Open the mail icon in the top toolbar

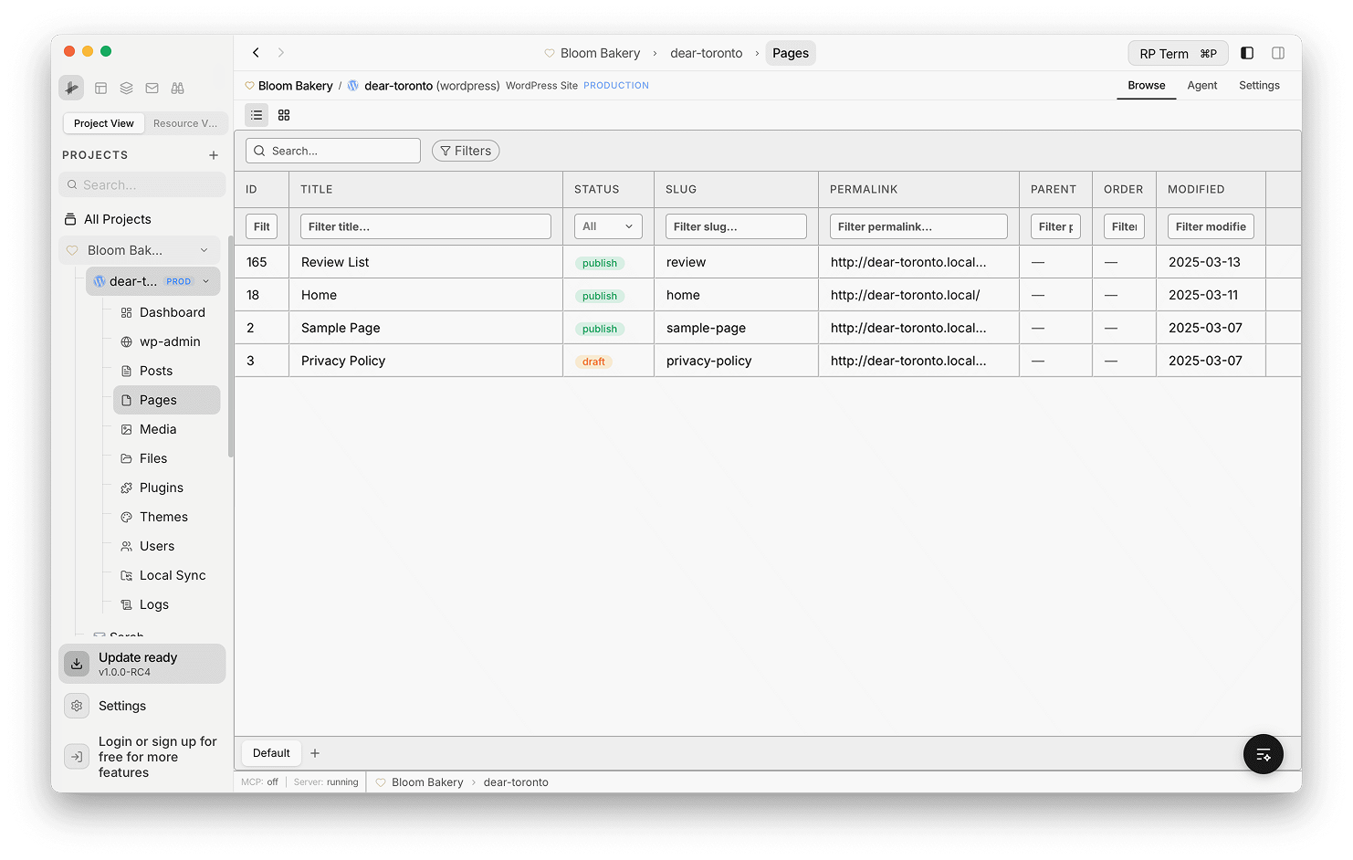(152, 88)
